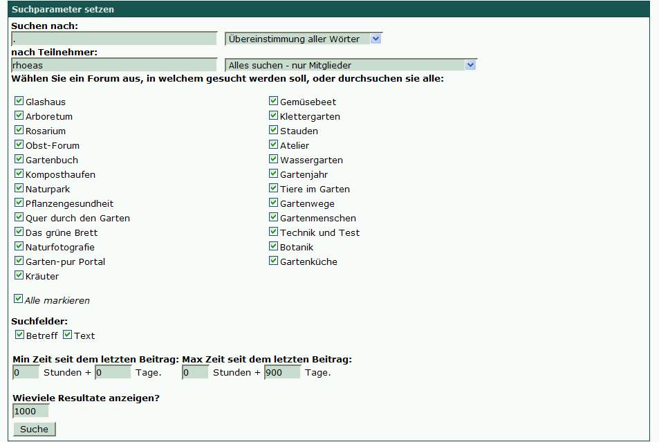The image size is (659, 442).
Task: Uncheck the Gartenmenschen checkbox
Action: (274, 217)
